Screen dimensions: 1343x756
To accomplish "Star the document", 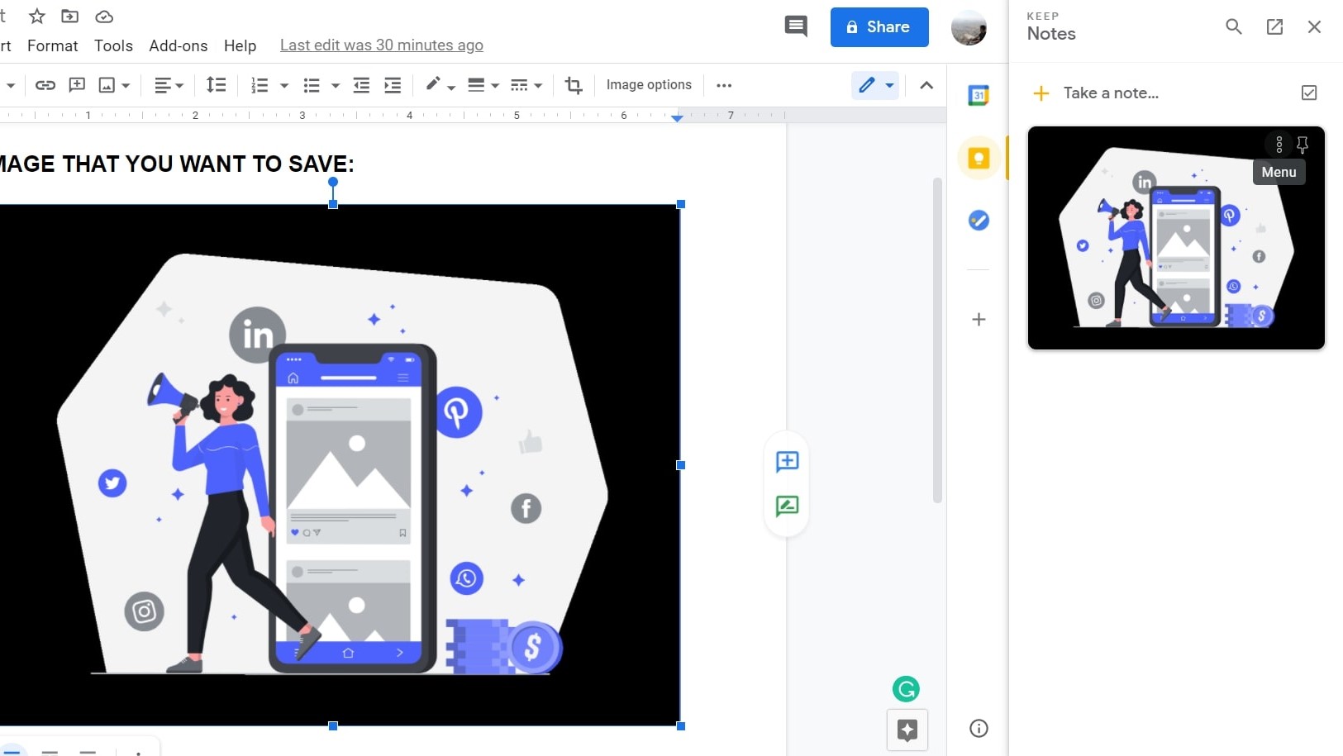I will click(x=37, y=17).
